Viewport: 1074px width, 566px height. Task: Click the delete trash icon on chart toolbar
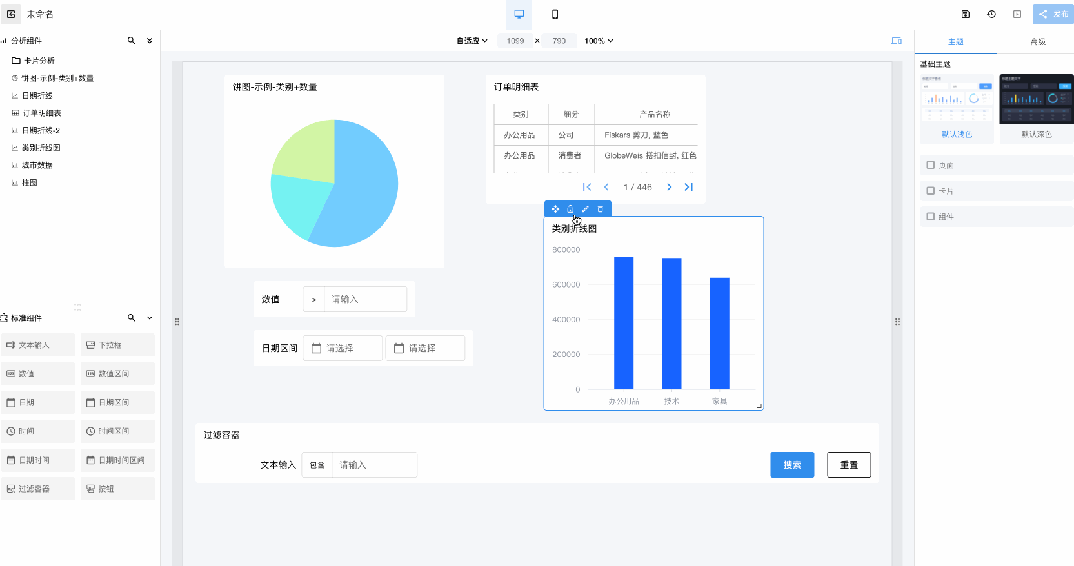[x=600, y=209]
